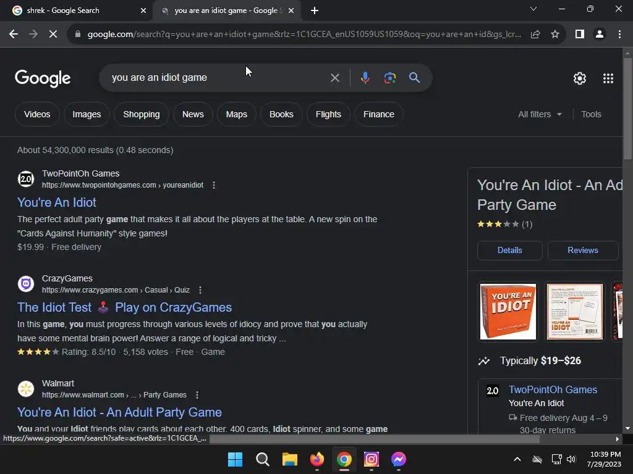Viewport: 633px width, 474px height.
Task: Click the Chrome icon in the taskbar
Action: 344,459
